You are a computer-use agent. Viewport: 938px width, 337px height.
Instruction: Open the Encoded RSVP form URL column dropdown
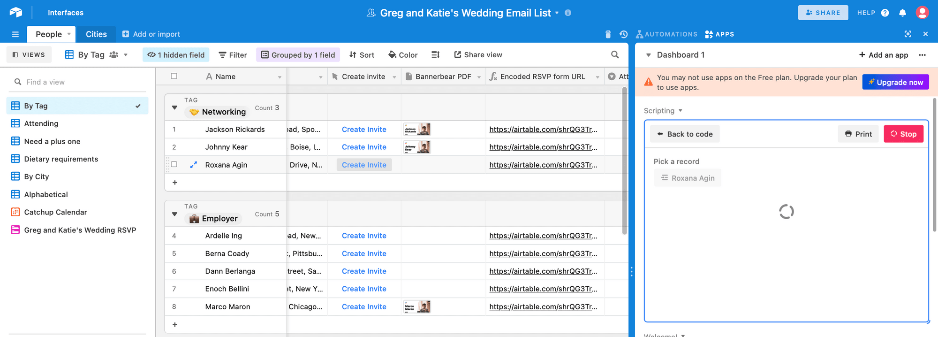coord(598,77)
